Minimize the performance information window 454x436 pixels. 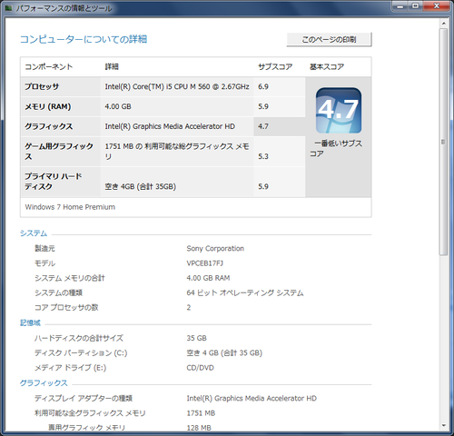(400, 6)
